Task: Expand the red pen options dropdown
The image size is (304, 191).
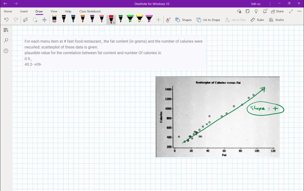Action: point(114,23)
